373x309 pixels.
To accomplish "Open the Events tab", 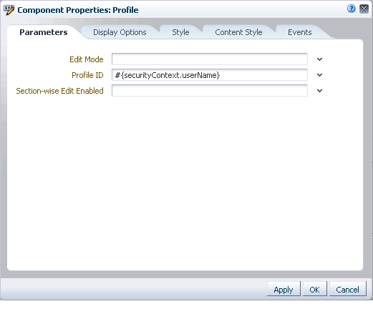I will click(300, 32).
